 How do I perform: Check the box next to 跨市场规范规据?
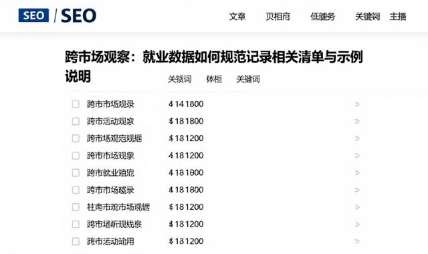76,138
